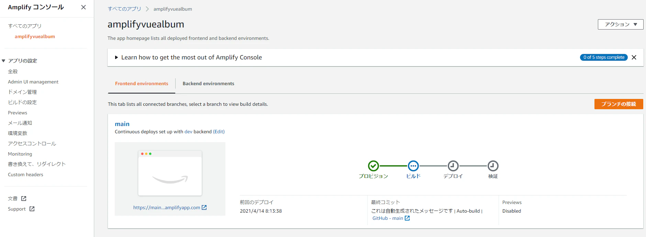Click the blue build step progress icon
646x237 pixels.
click(413, 166)
